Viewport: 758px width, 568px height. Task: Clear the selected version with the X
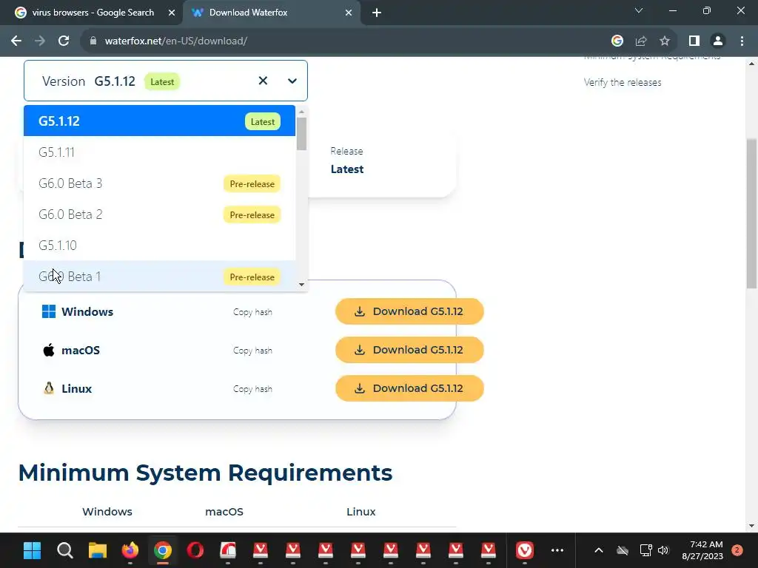(x=263, y=81)
